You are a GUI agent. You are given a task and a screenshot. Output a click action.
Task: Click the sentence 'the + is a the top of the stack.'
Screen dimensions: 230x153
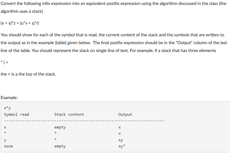tap(28, 74)
